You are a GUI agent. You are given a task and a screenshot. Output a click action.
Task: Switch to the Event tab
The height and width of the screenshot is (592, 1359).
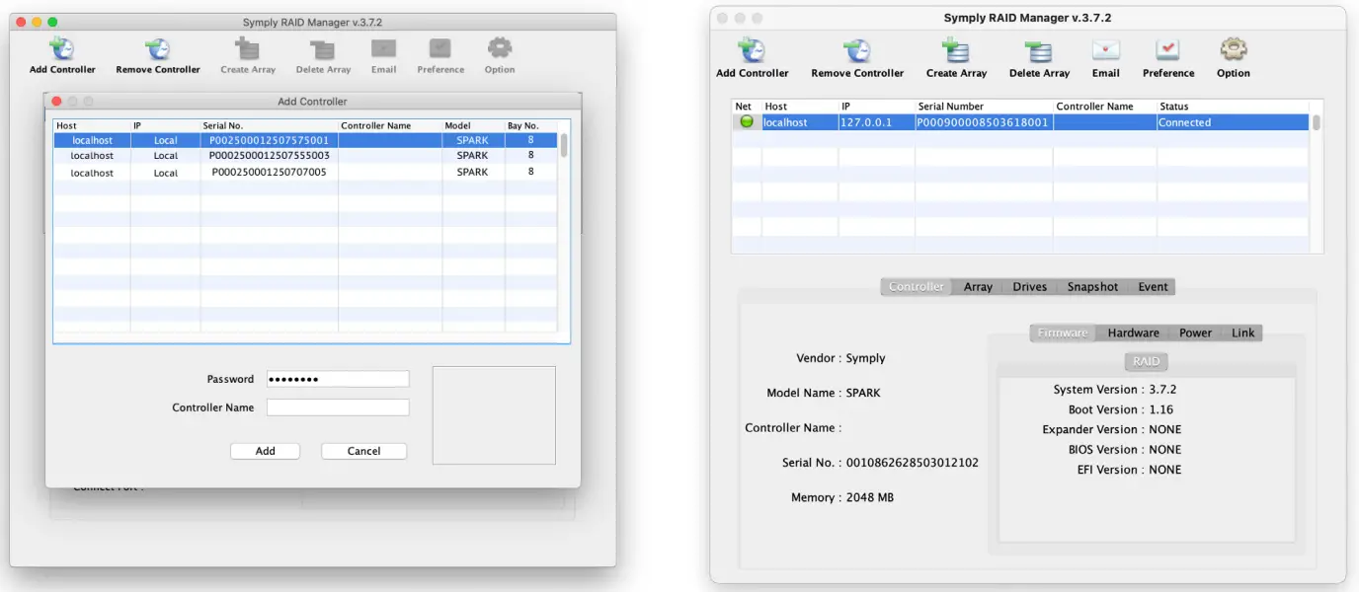[x=1153, y=287]
